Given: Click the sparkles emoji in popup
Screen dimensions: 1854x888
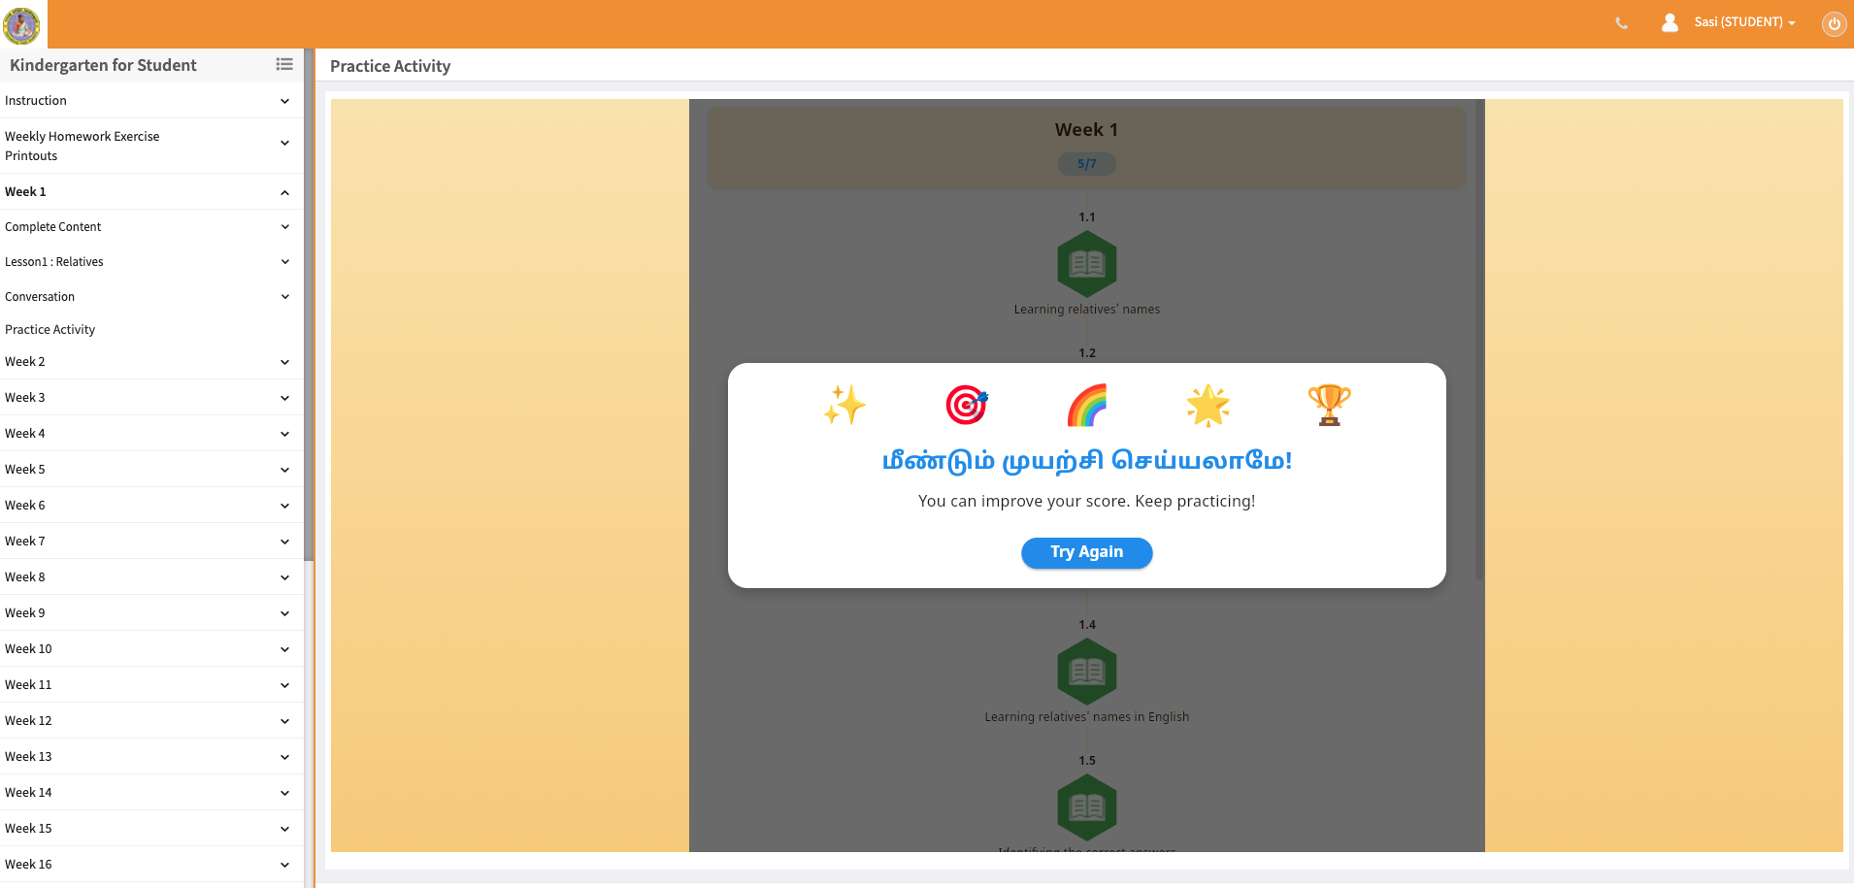Looking at the screenshot, I should (844, 405).
